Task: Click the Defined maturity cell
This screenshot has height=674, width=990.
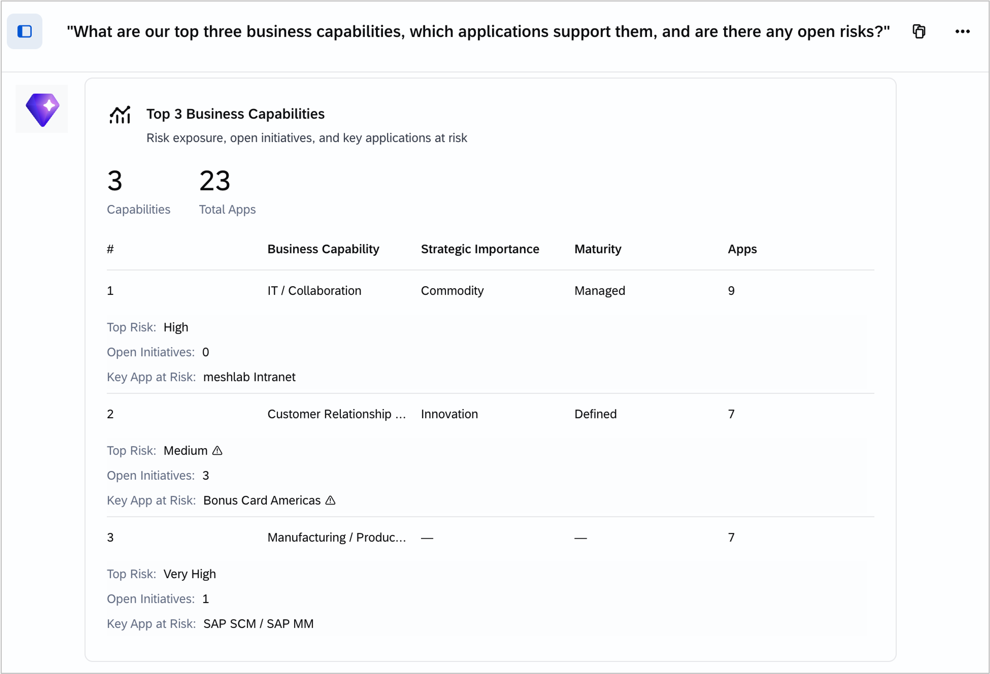Action: coord(596,414)
